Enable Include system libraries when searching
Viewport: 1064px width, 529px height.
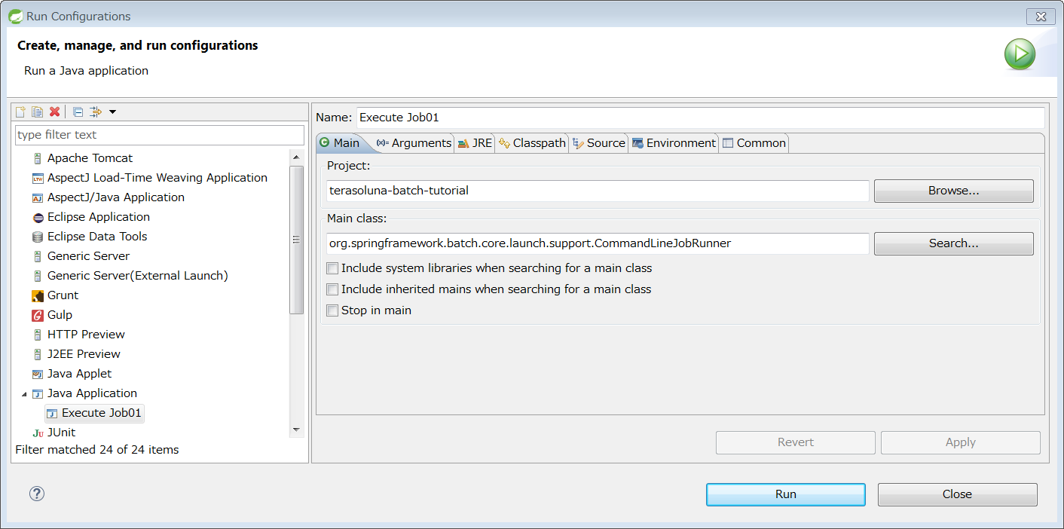[x=332, y=268]
